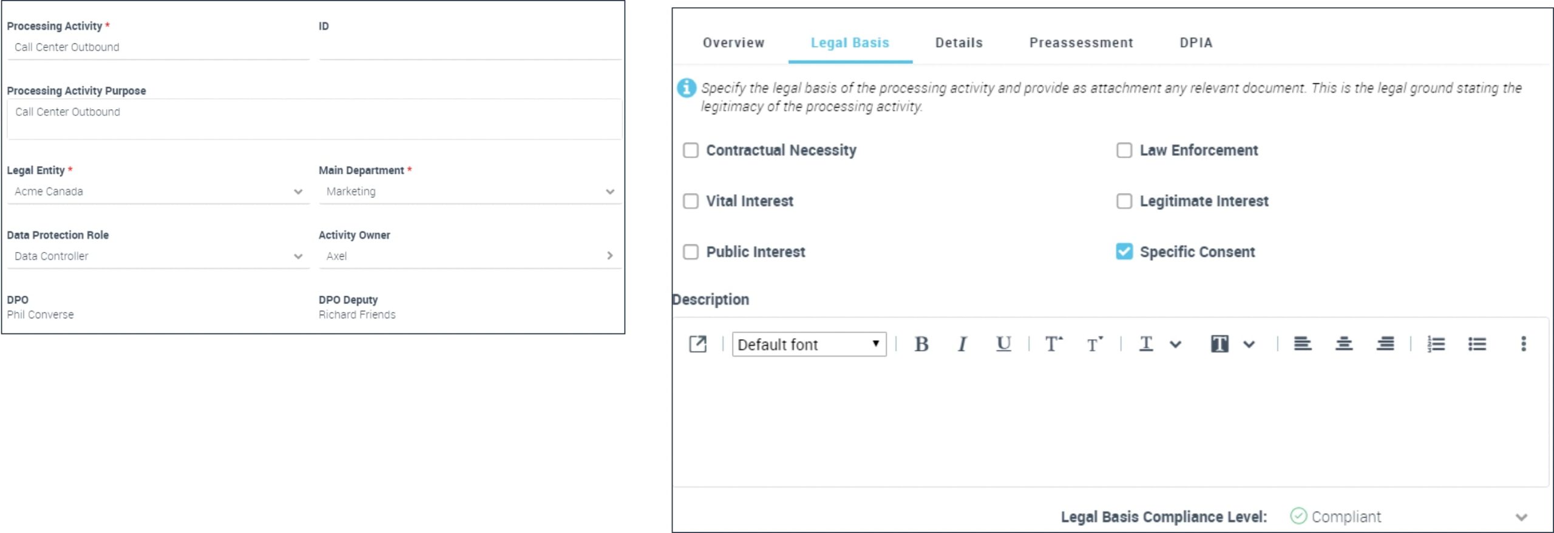1554x533 pixels.
Task: Open the text highlight color picker arrow
Action: coord(1249,344)
